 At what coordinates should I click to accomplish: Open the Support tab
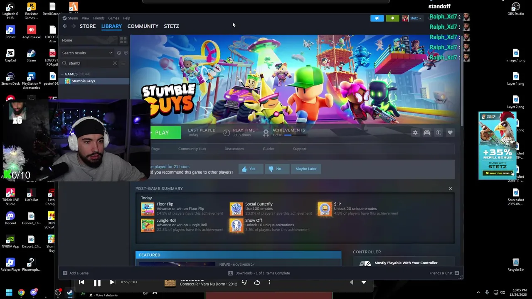[x=300, y=149]
